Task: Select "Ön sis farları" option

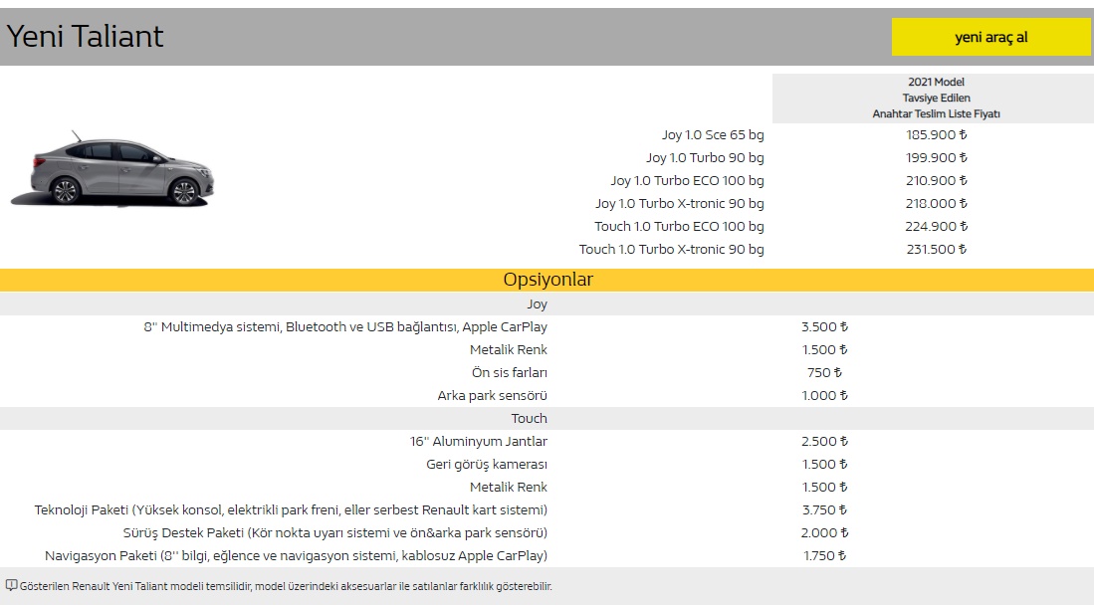Action: point(510,373)
